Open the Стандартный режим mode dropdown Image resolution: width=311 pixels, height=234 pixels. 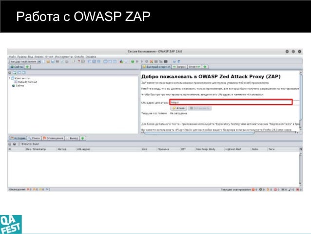point(24,62)
